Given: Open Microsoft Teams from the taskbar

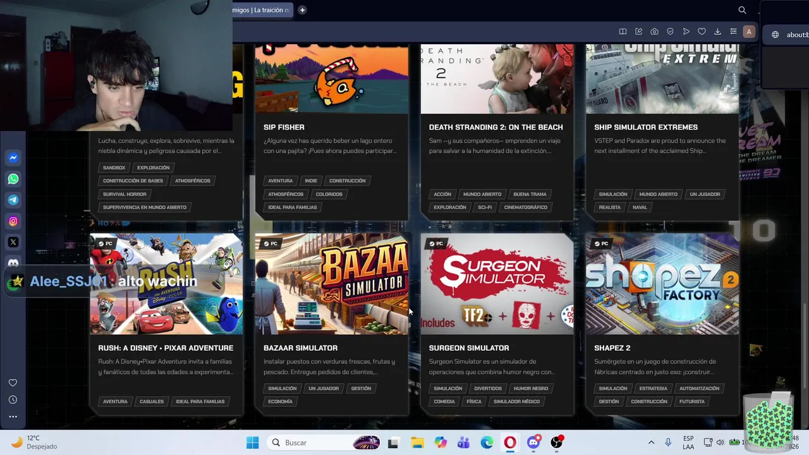Looking at the screenshot, I should (x=463, y=442).
